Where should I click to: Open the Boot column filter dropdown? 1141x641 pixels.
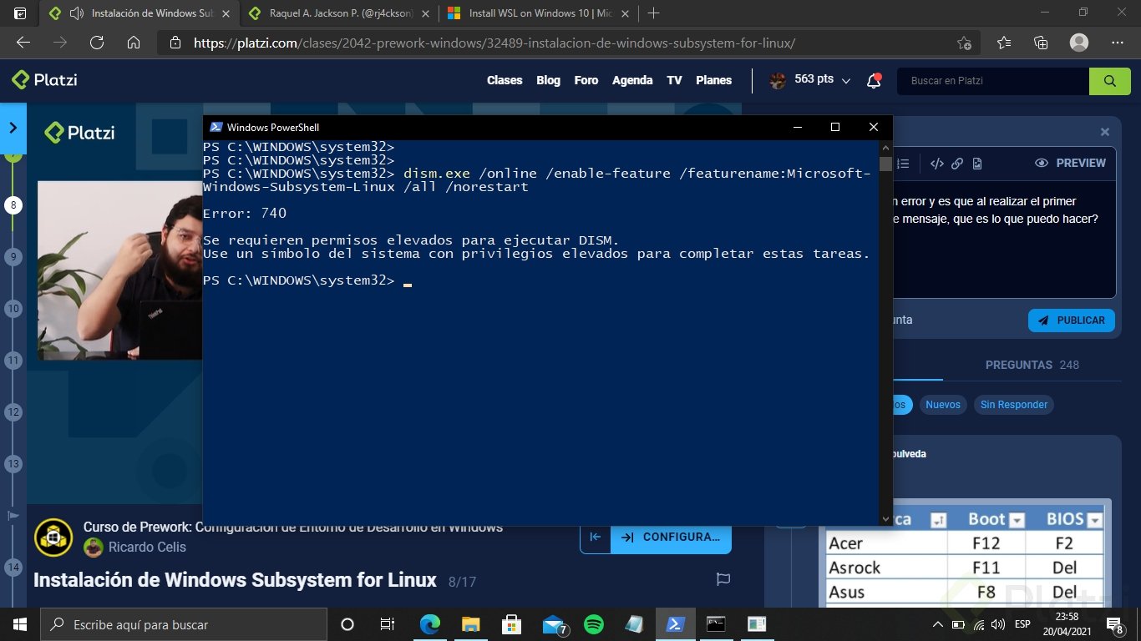click(1017, 521)
